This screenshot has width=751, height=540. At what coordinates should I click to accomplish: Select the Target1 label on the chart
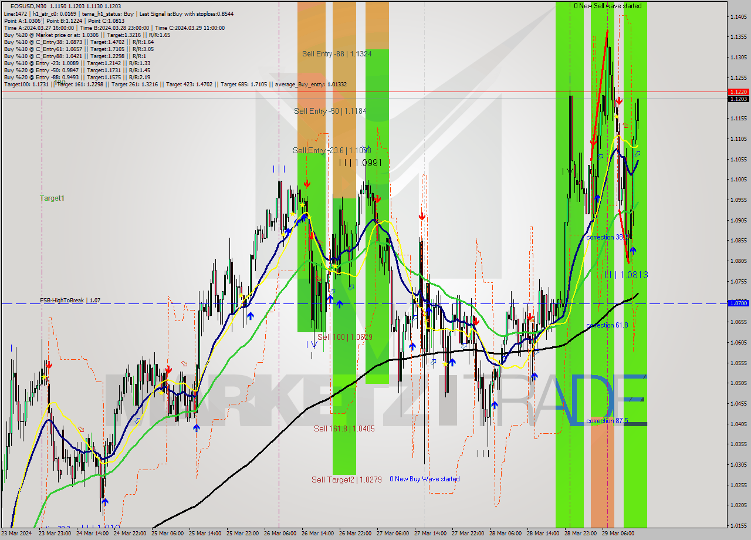tap(52, 198)
